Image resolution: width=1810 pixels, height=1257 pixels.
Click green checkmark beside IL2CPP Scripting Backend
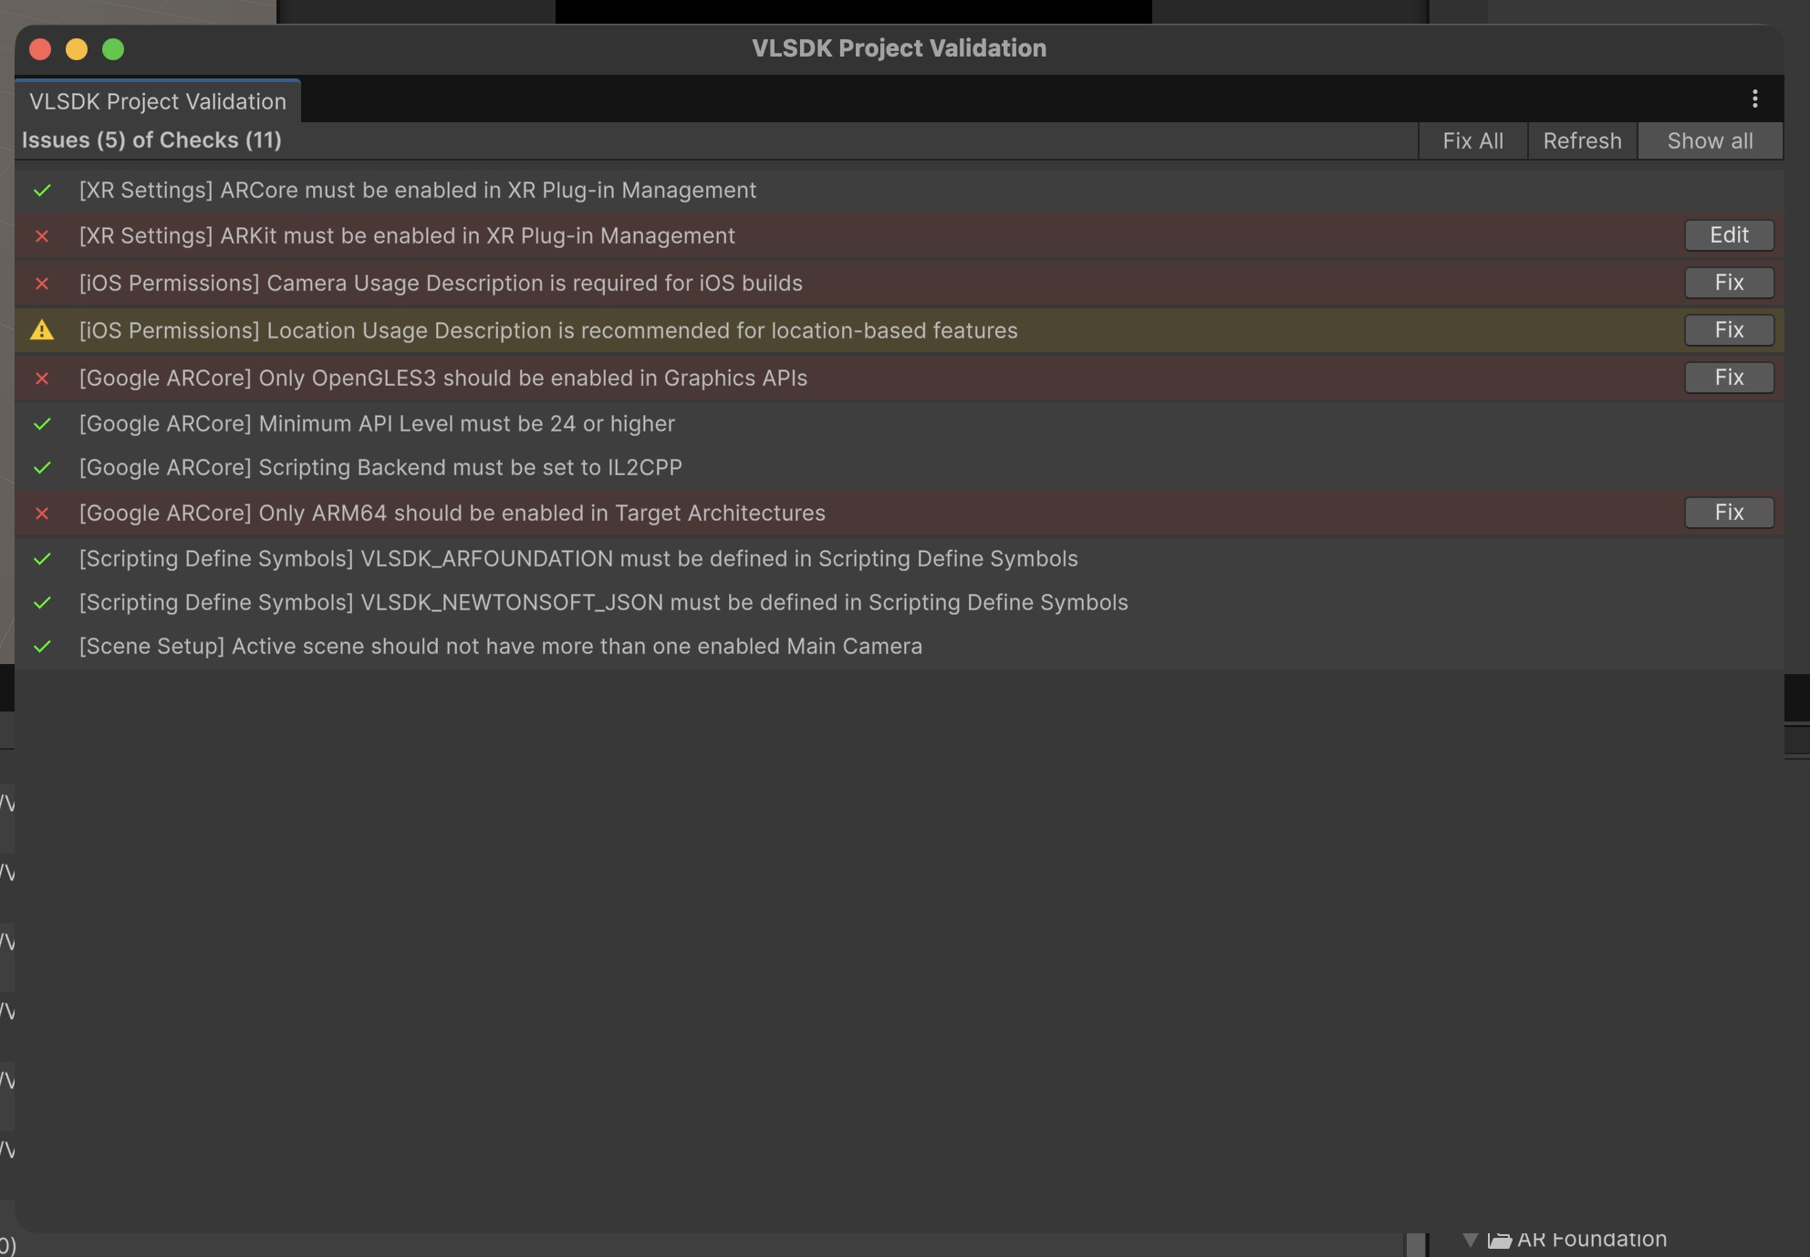pyautogui.click(x=42, y=468)
